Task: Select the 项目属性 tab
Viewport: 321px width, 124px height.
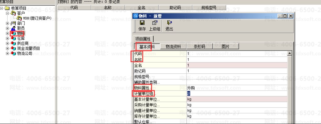Action: pos(143,39)
